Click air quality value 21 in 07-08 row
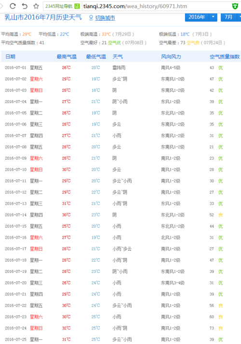Viewport: 241px width, 344px height. [x=212, y=147]
